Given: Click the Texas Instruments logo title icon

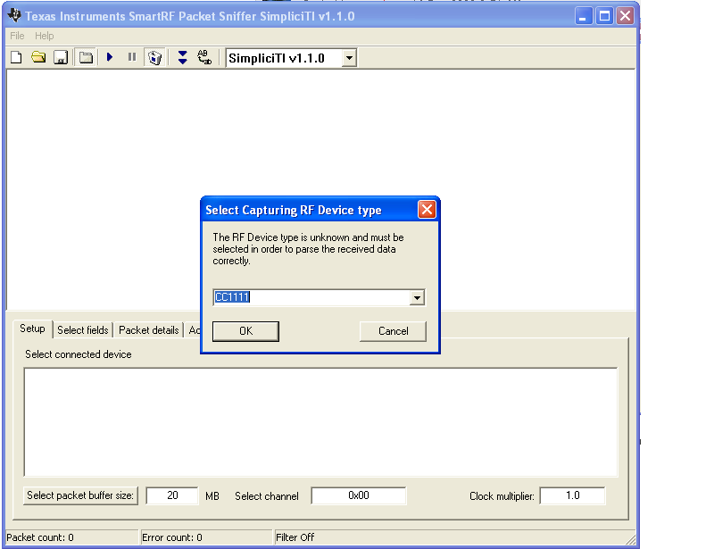Looking at the screenshot, I should [x=14, y=15].
